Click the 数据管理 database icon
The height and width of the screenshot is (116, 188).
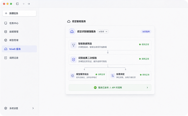[x=6, y=31]
